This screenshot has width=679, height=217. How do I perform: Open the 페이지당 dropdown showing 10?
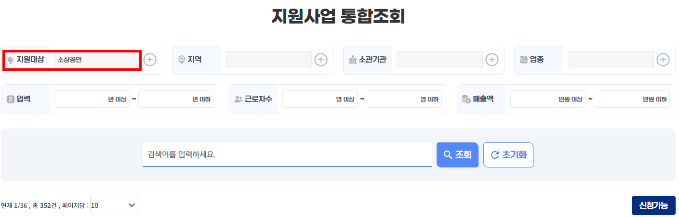[x=114, y=205]
